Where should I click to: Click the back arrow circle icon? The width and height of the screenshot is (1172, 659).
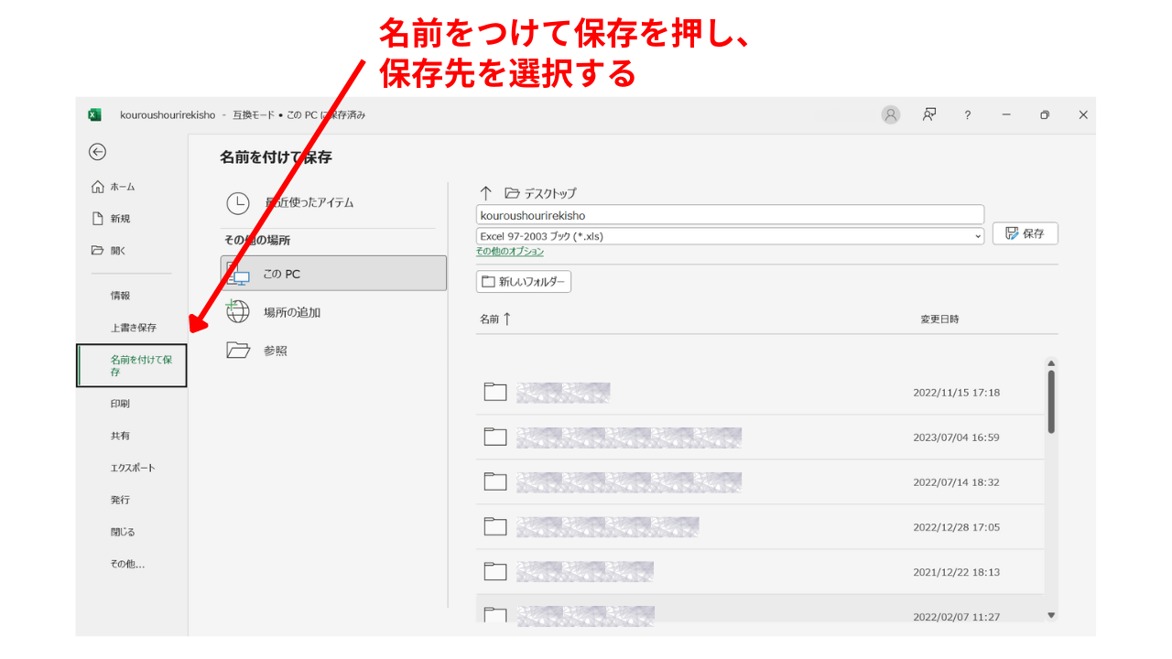pyautogui.click(x=97, y=152)
